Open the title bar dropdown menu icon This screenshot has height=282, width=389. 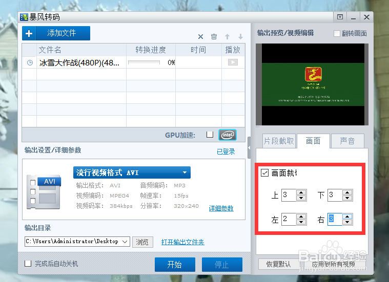click(x=340, y=17)
